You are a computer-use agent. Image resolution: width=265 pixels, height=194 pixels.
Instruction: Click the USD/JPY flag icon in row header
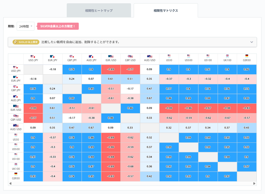pyautogui.click(x=16, y=68)
